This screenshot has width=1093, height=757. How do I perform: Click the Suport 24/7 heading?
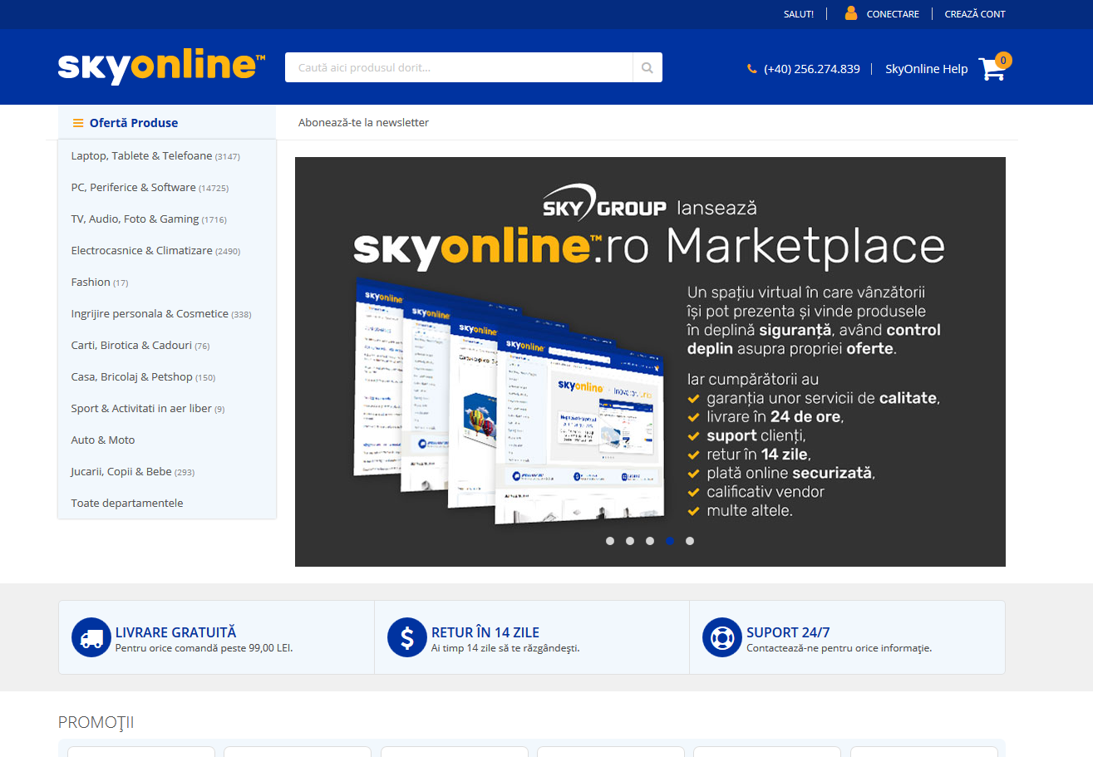(788, 632)
